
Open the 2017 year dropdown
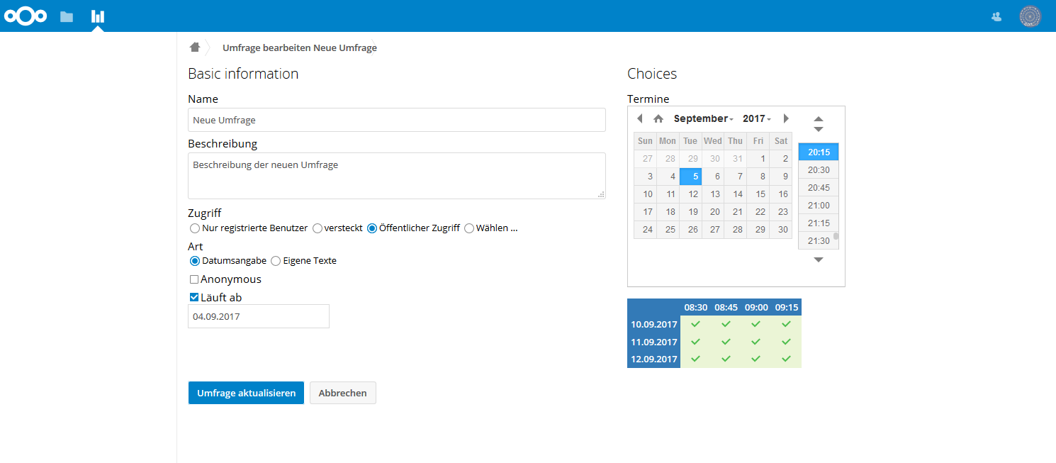click(757, 118)
